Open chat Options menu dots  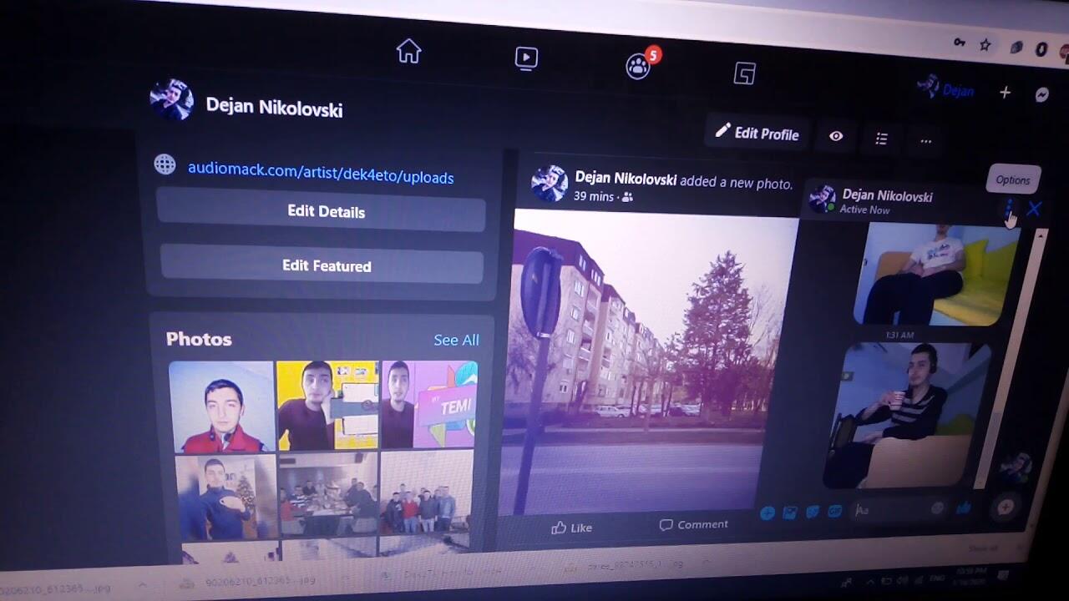[1009, 206]
